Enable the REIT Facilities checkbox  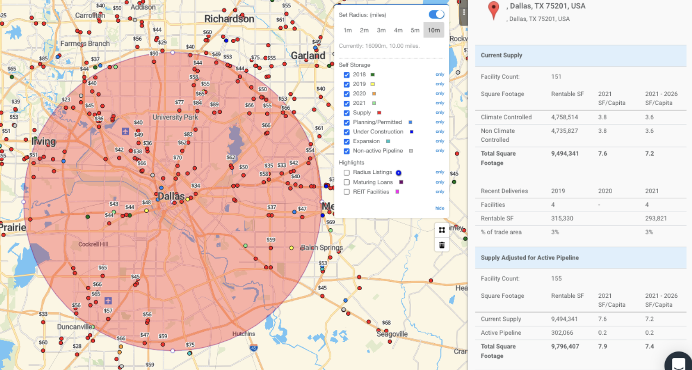point(346,192)
